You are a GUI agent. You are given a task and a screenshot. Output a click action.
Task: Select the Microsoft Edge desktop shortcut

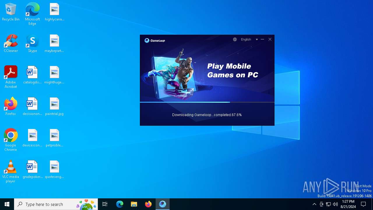32,14
